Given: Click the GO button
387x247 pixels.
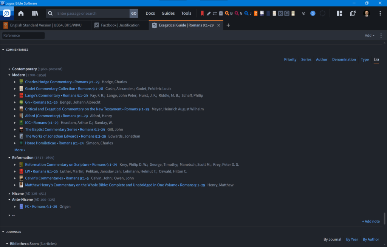Looking at the screenshot, I should click(134, 13).
